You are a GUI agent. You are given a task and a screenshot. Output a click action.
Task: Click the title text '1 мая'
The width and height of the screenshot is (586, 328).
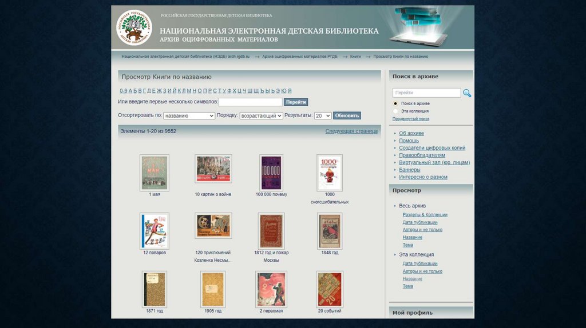(x=155, y=194)
